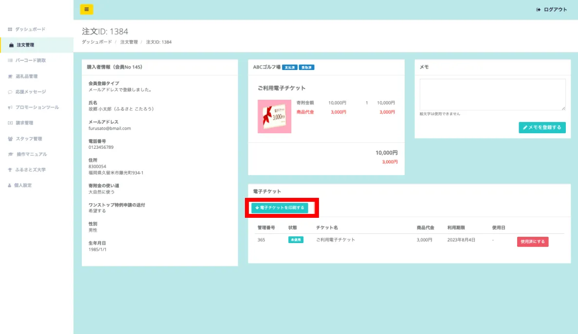Screen dimensions: 578x334
Task: Click the ふるさとズ大学 trophy icon
Action: 10,170
